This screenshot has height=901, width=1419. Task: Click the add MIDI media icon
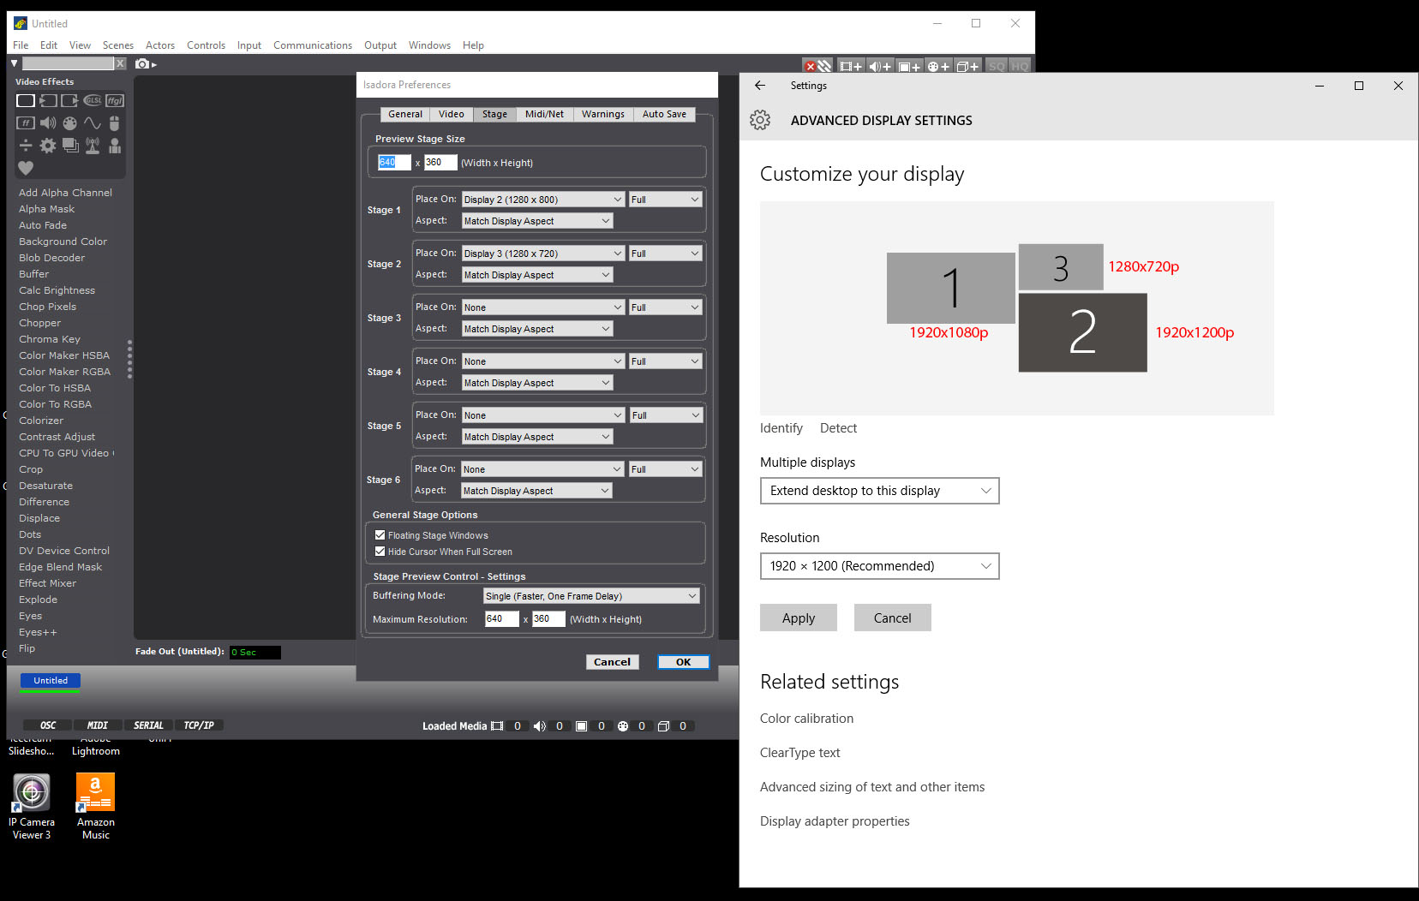[x=938, y=66]
